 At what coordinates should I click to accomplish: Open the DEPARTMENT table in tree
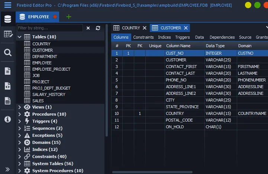click(45, 57)
